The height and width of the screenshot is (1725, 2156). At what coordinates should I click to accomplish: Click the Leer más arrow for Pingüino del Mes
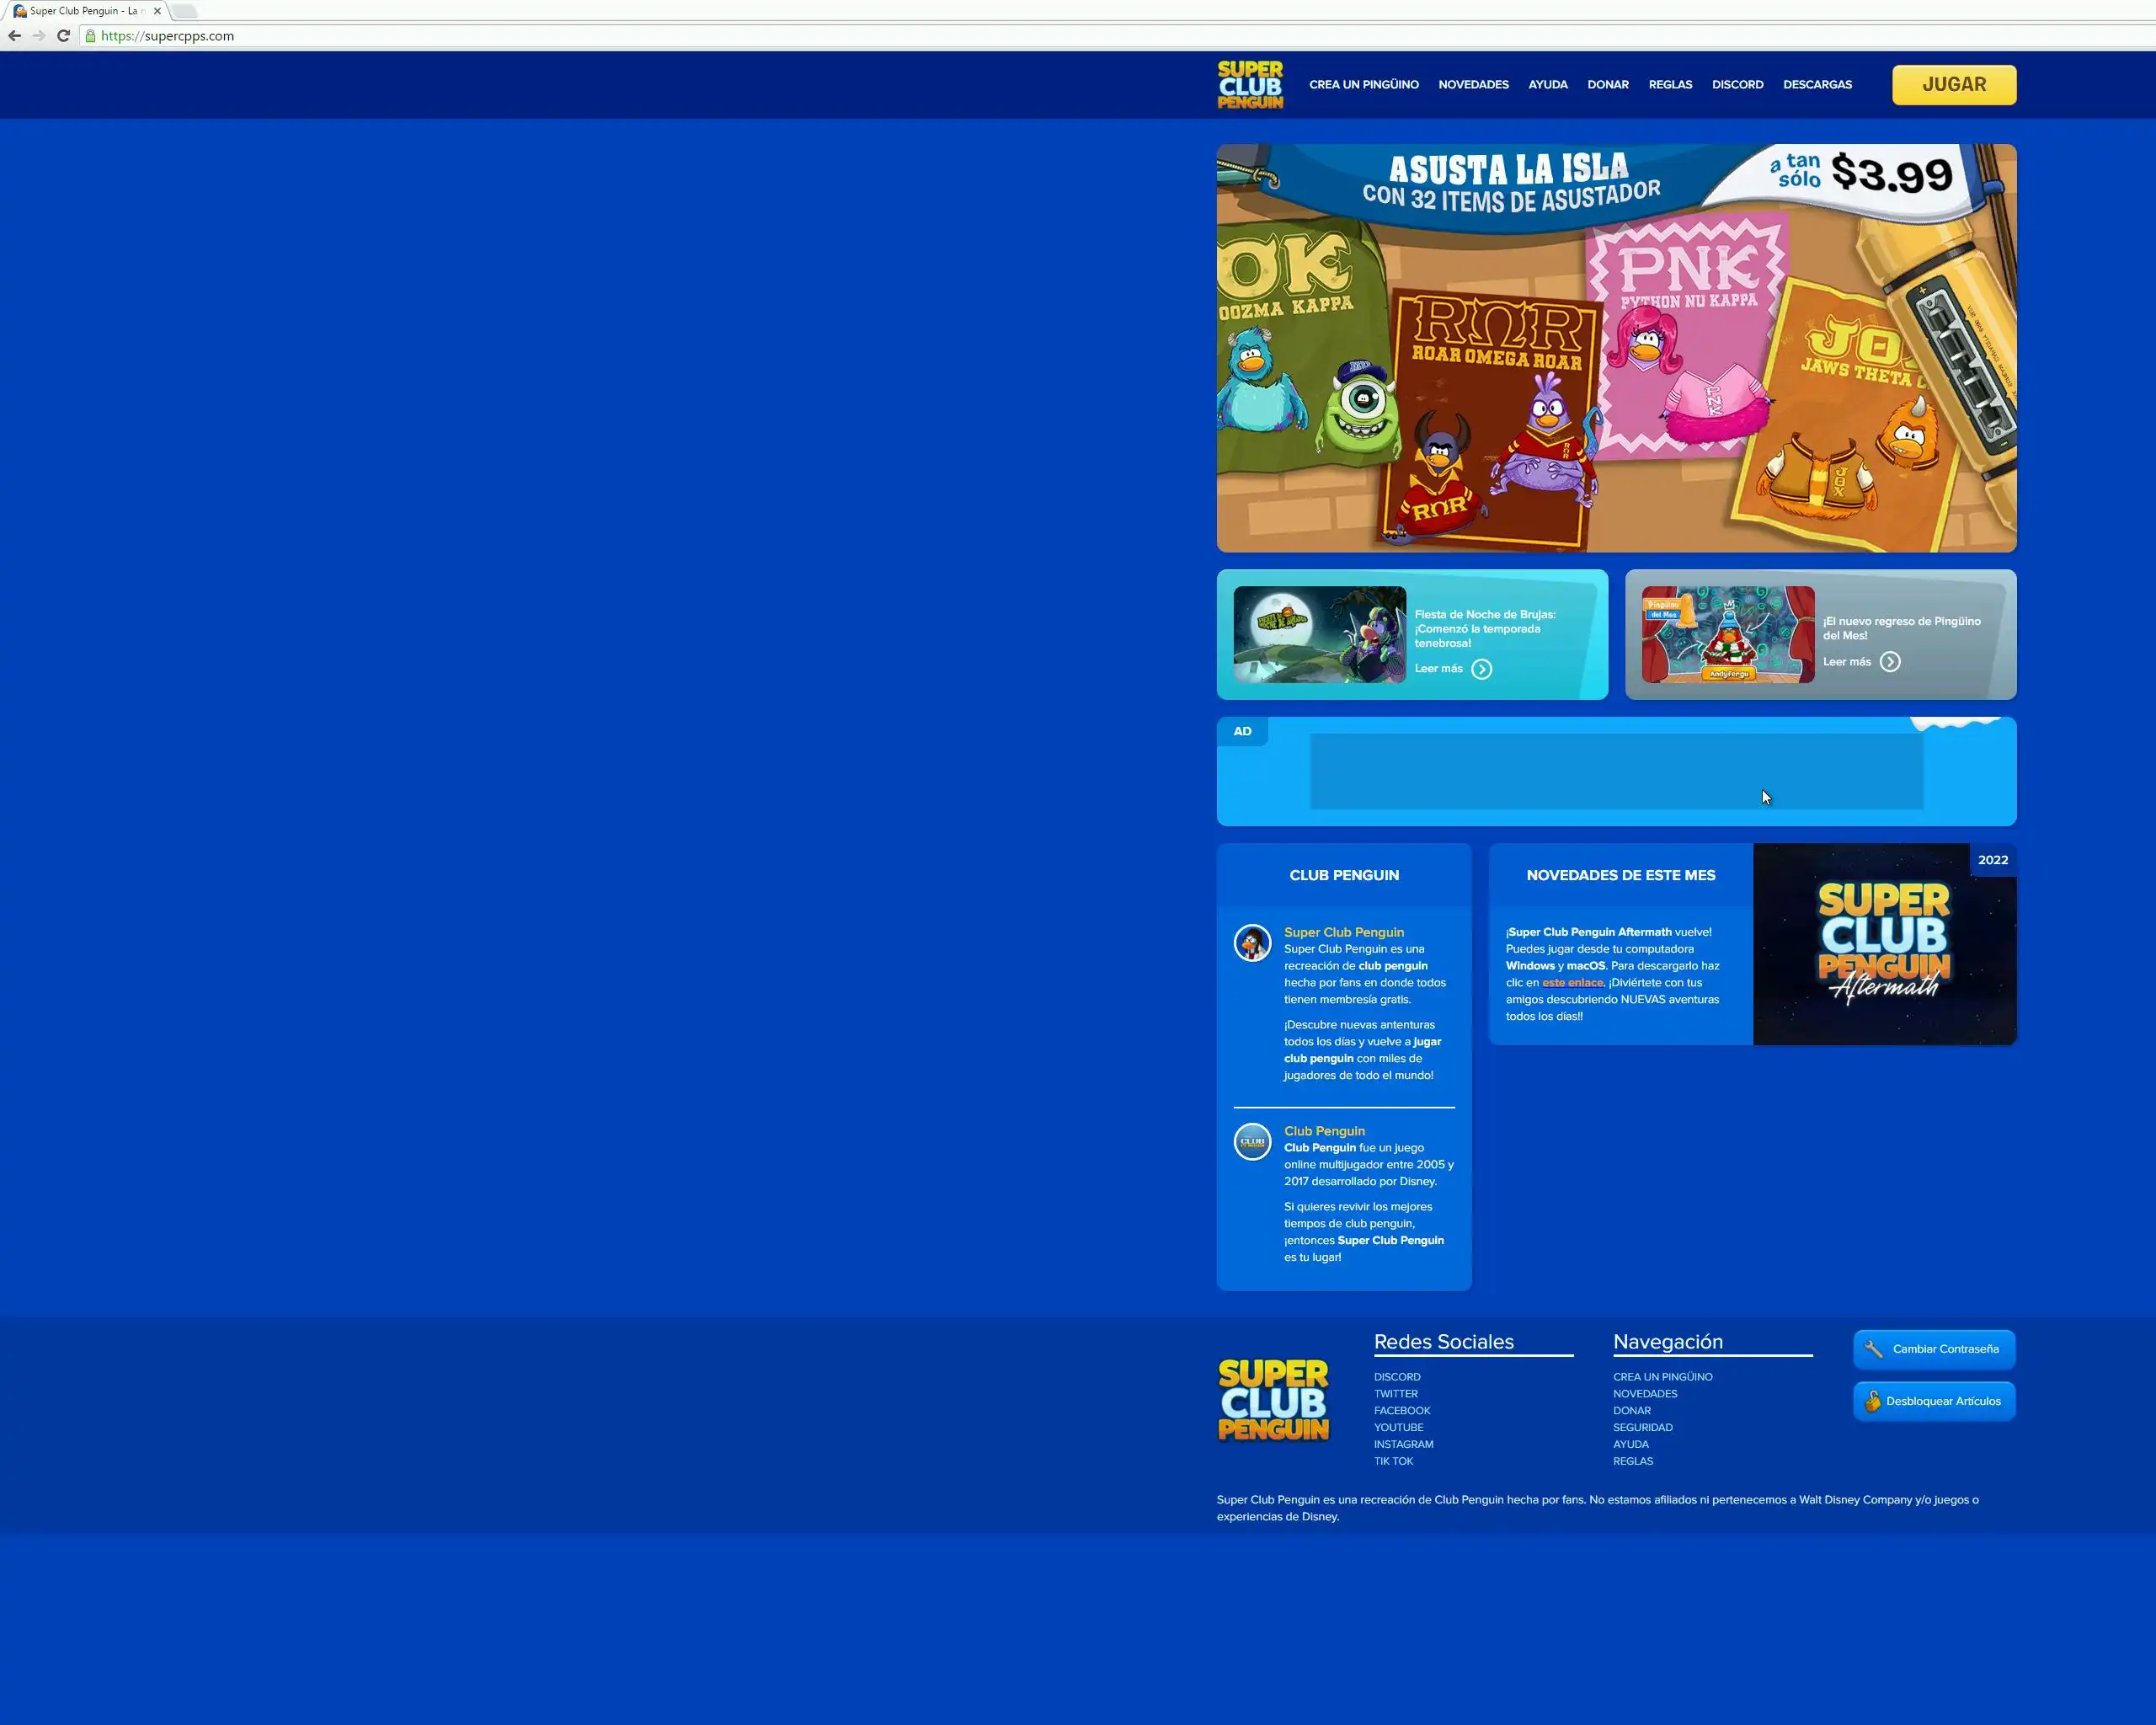coord(1889,662)
